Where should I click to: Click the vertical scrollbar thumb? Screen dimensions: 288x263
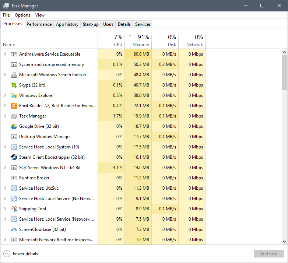coord(285,73)
